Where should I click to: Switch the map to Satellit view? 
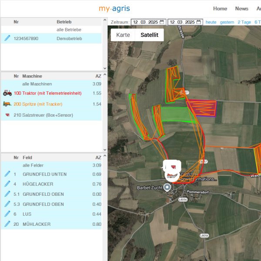149,35
